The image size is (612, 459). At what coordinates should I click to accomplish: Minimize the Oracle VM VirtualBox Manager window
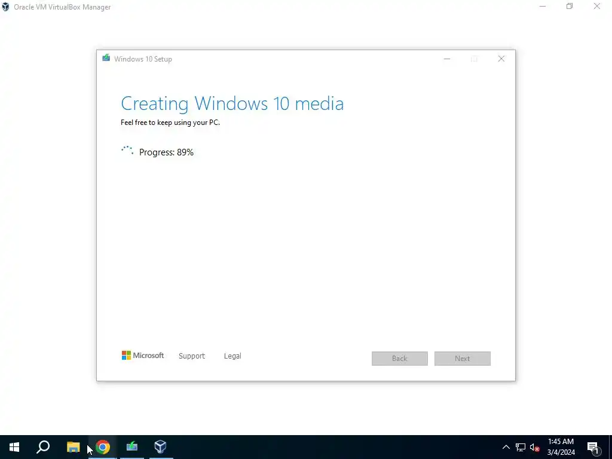tap(543, 6)
